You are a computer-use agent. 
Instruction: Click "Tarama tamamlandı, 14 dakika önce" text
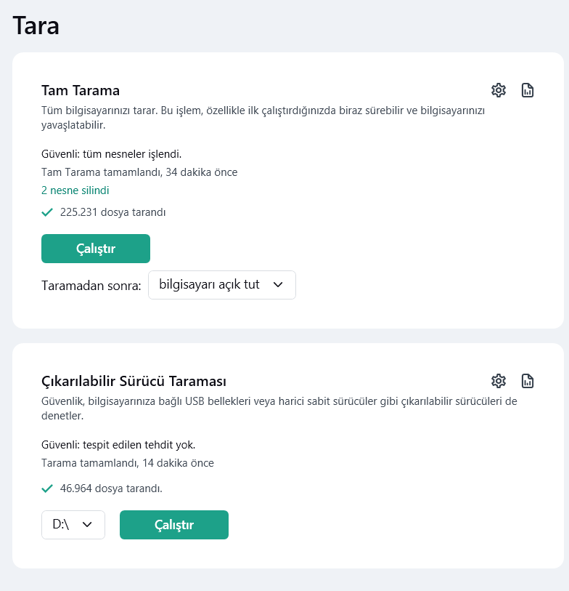pos(128,463)
